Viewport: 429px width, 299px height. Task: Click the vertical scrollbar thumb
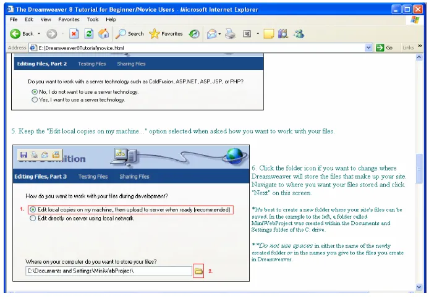[419, 169]
